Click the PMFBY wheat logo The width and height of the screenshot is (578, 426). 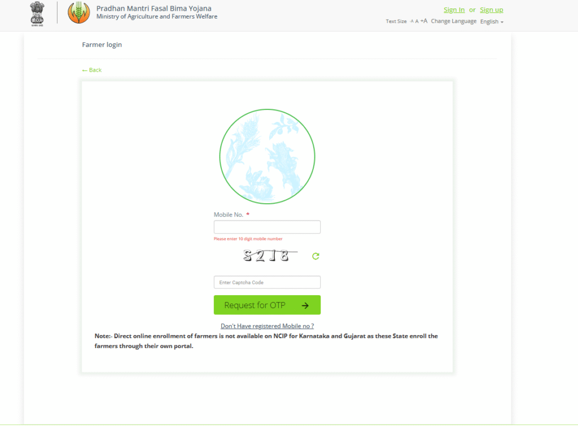click(78, 12)
